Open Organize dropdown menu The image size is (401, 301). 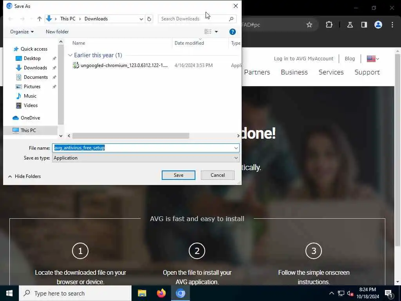click(x=22, y=32)
